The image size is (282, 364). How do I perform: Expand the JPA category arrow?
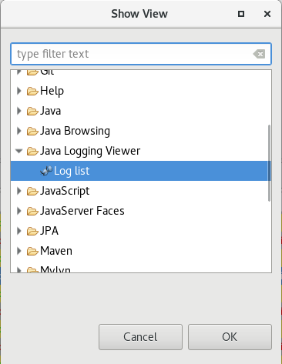point(18,231)
